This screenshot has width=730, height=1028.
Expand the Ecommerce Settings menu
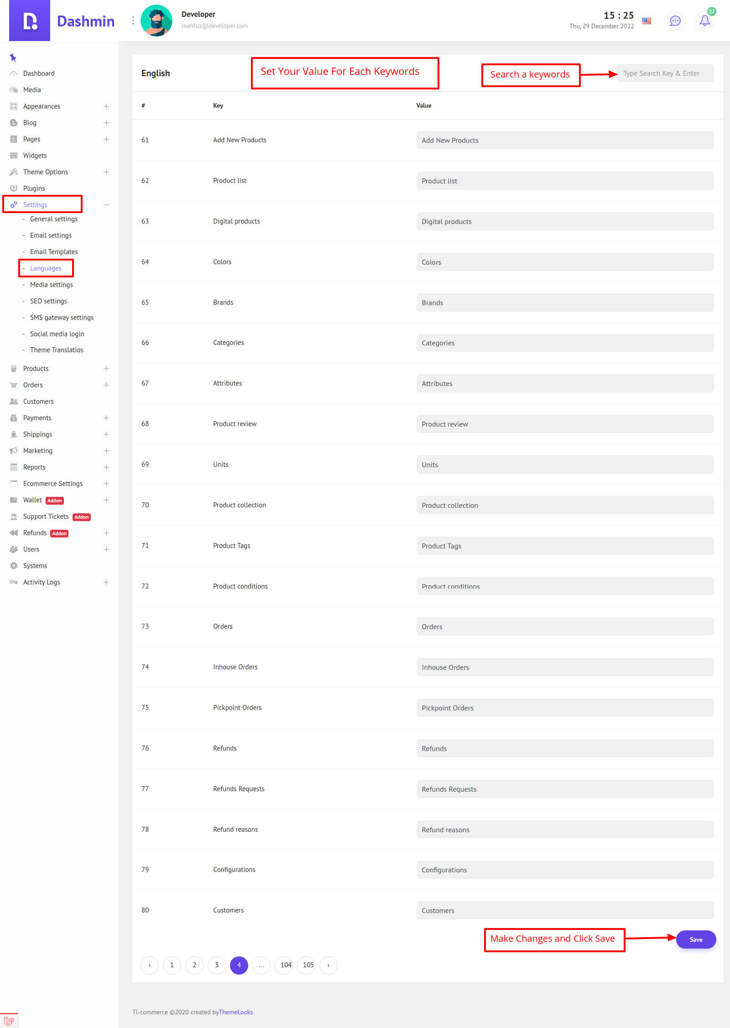point(106,484)
